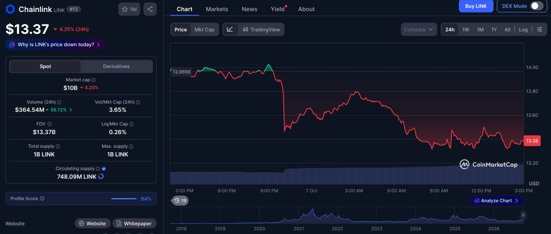Click the AI icon beside price question
The width and height of the screenshot is (551, 234).
[x=12, y=45]
